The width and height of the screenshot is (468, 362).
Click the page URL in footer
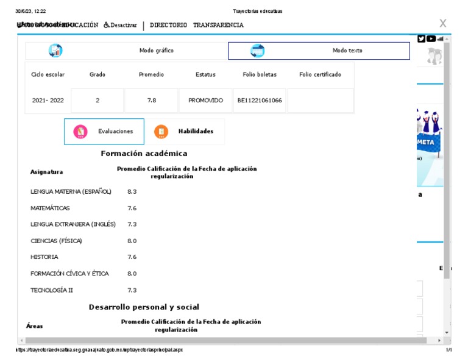tap(99, 350)
